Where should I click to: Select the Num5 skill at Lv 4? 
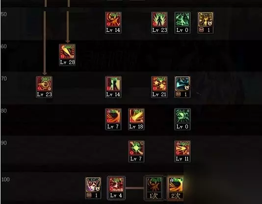pyautogui.click(x=116, y=188)
